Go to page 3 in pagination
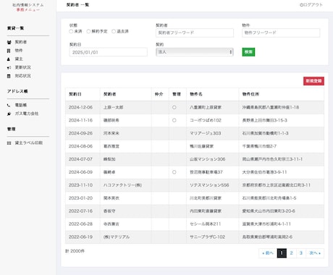333x275 pixels. tap(301, 253)
